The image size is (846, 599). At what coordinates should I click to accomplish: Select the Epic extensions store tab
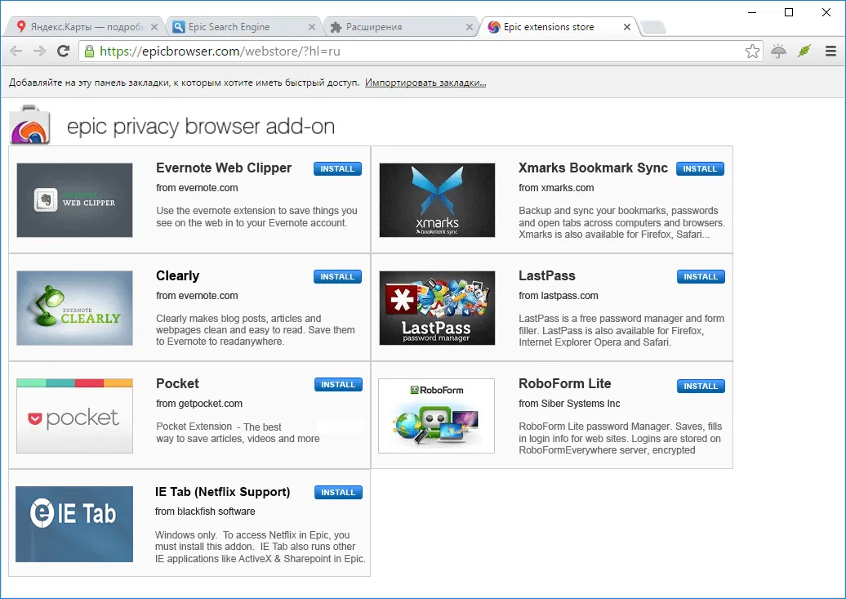(558, 27)
